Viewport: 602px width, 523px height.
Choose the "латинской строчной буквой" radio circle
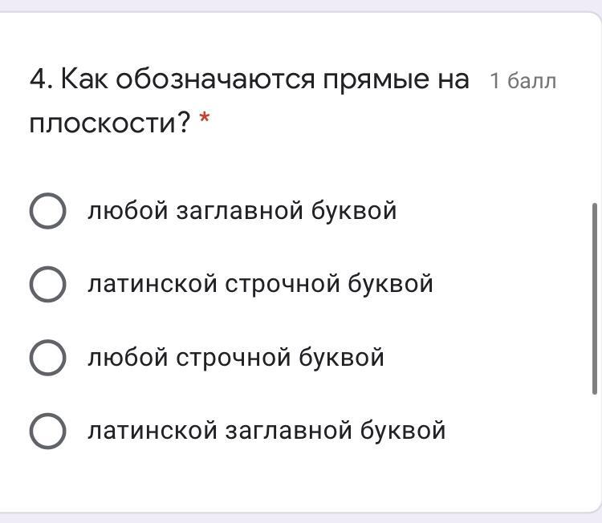coord(47,284)
